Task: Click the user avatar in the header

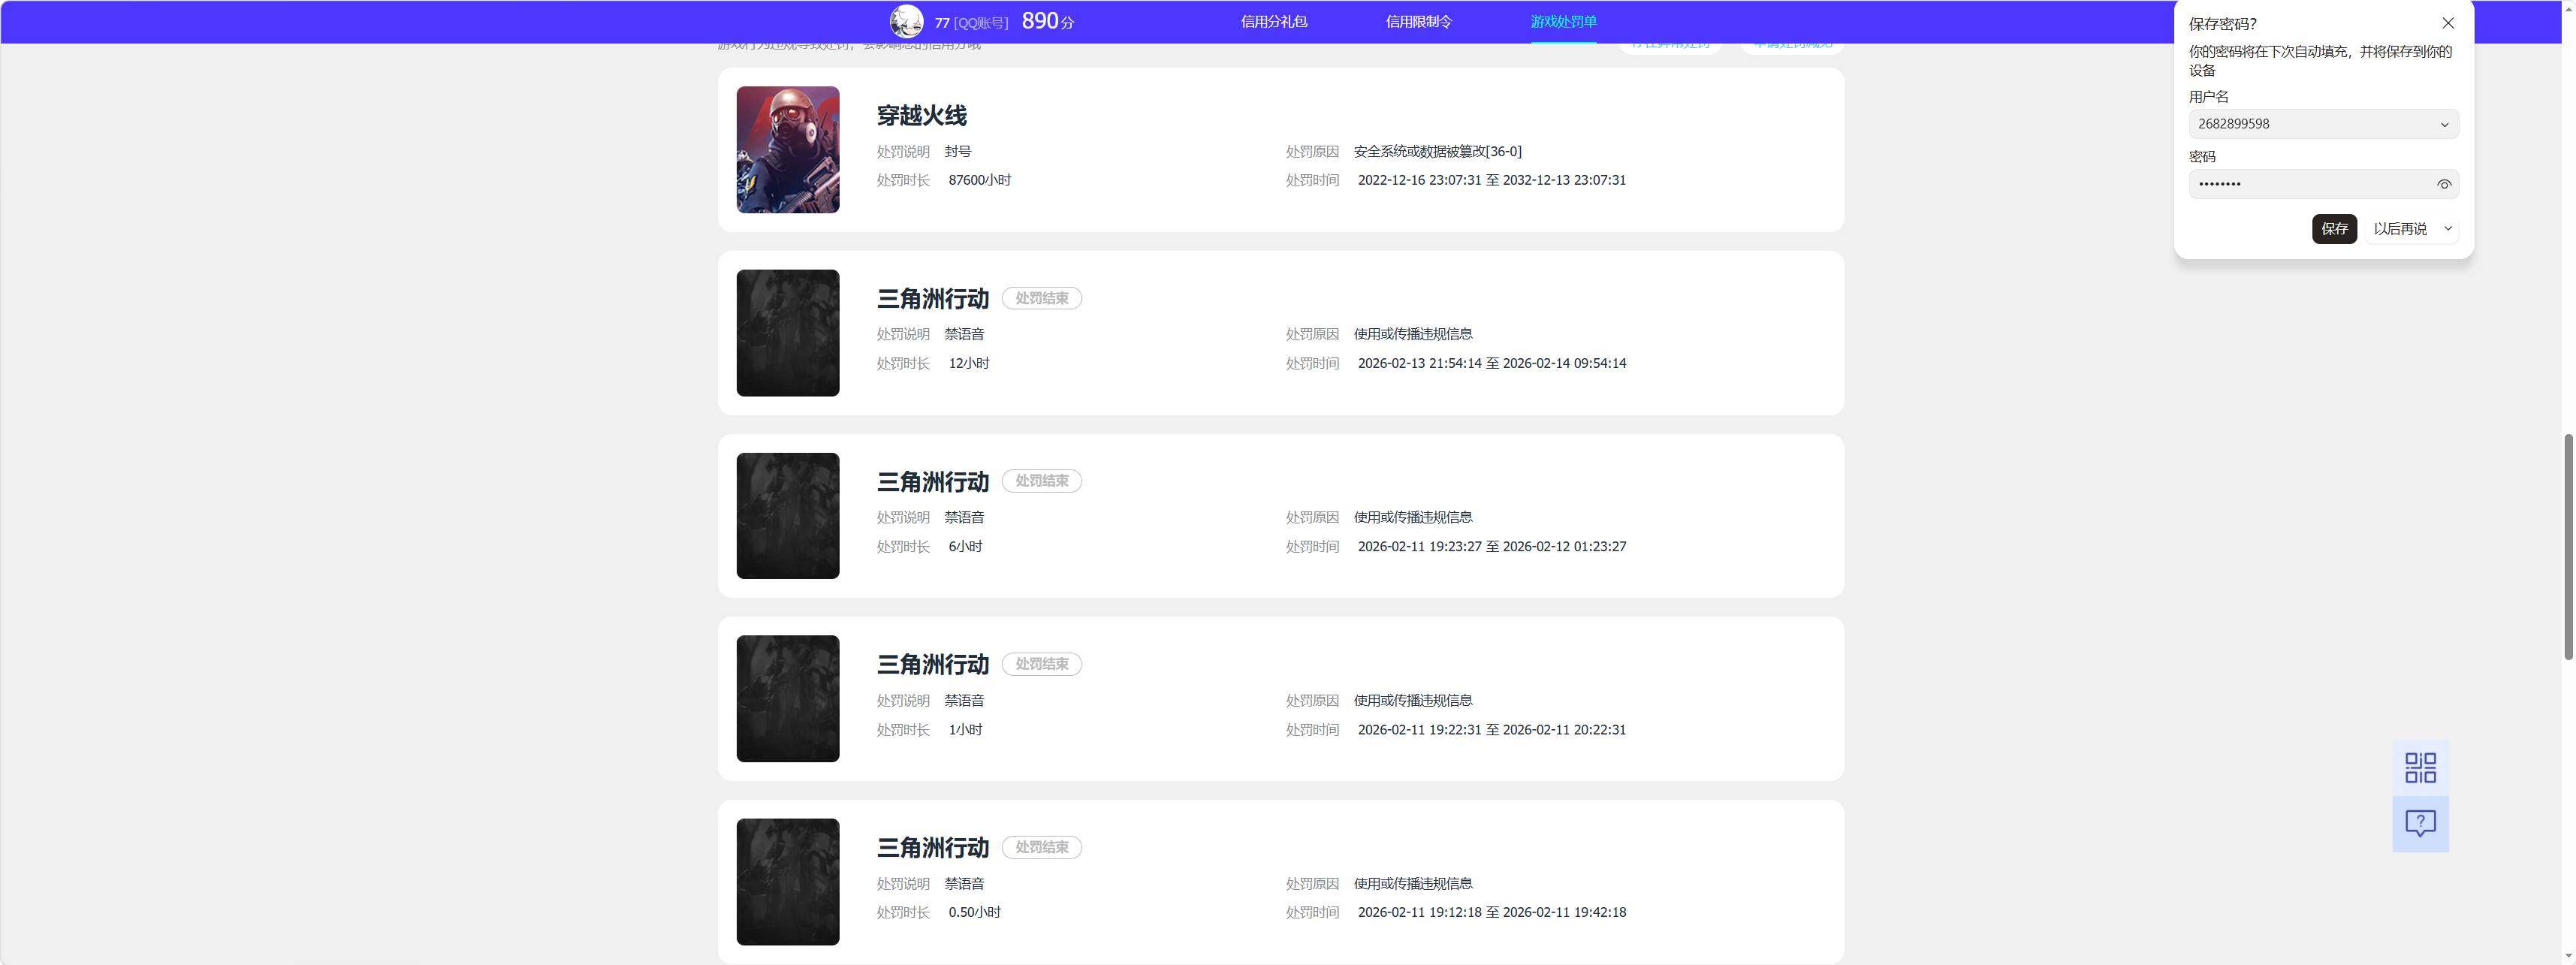Action: point(906,21)
